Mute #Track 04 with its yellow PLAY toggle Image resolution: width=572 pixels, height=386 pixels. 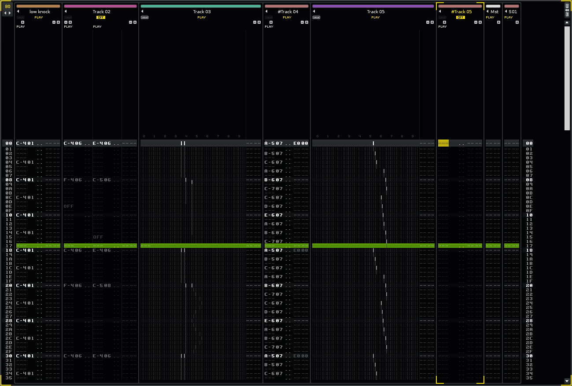point(287,17)
